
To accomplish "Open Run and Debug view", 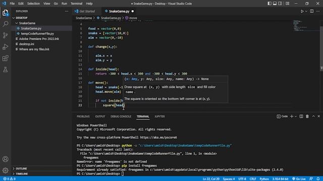I will (x=6, y=47).
